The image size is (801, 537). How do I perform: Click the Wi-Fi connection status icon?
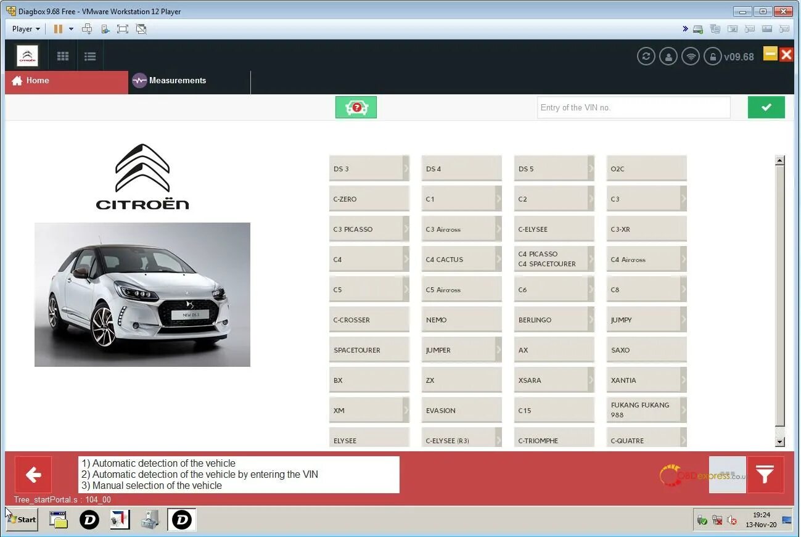[x=691, y=56]
